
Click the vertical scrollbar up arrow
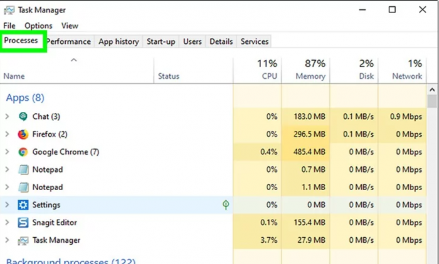(x=431, y=91)
